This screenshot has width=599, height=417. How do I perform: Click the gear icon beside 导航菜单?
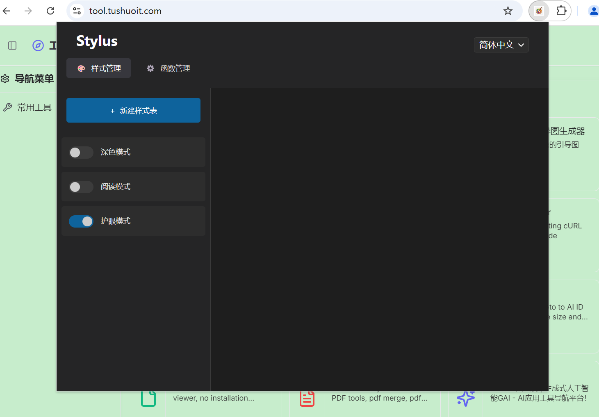click(x=5, y=79)
